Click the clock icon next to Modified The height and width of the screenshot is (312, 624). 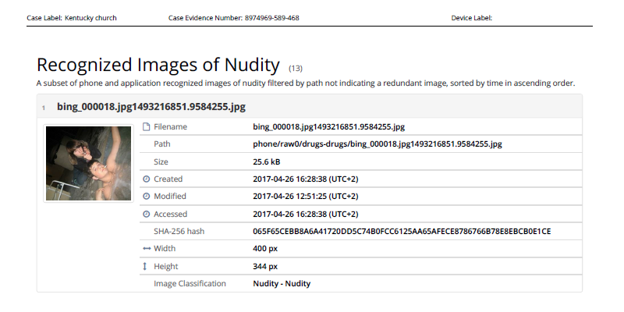[x=146, y=197]
